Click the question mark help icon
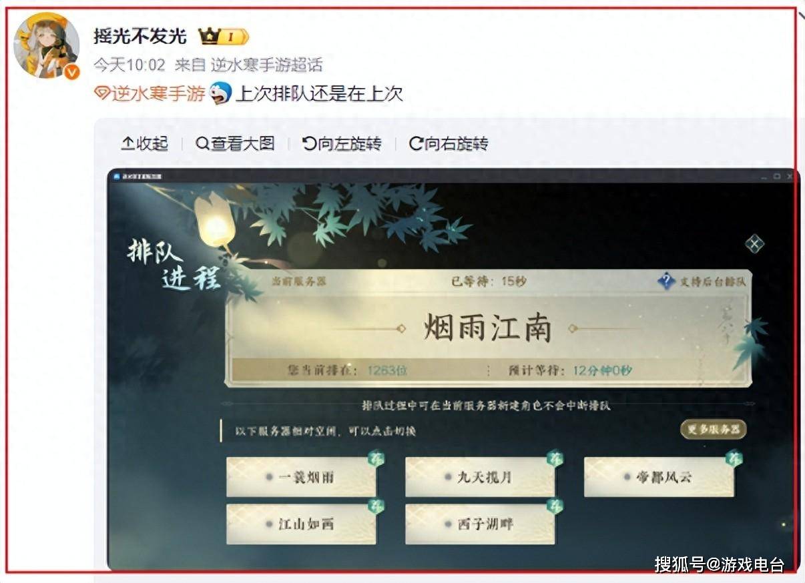805x583 pixels. [666, 281]
